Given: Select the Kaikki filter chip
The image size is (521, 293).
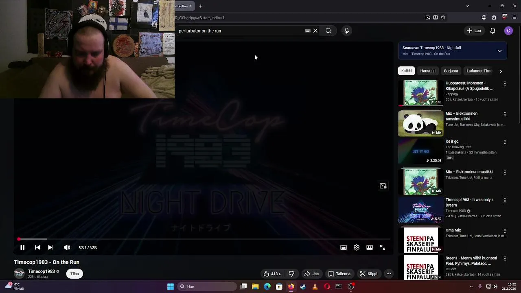Looking at the screenshot, I should [x=407, y=71].
